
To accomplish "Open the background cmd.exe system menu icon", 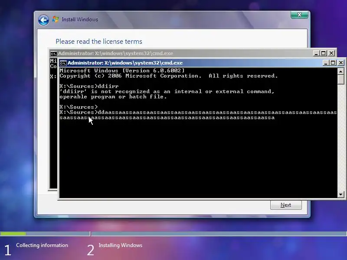I will tap(53, 54).
